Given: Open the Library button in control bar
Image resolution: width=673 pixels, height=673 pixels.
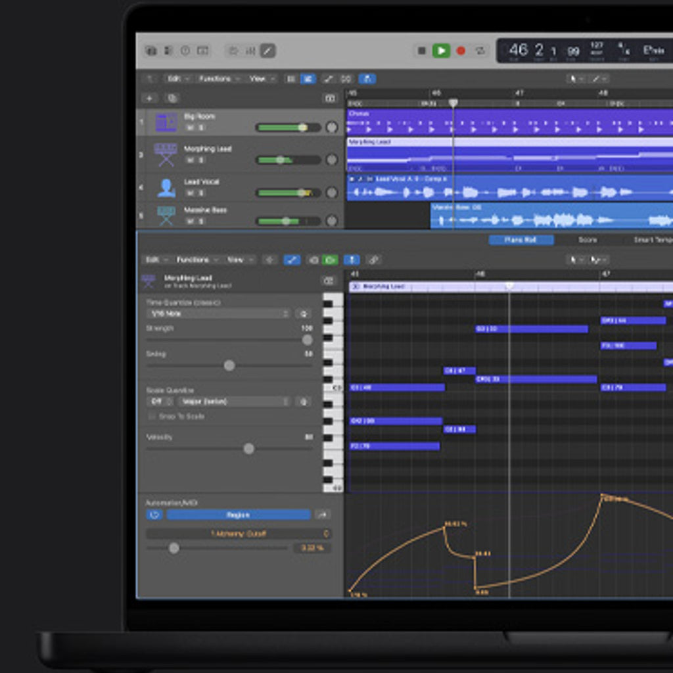Looking at the screenshot, I should 151,51.
